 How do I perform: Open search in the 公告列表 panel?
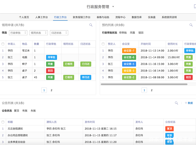176,103
